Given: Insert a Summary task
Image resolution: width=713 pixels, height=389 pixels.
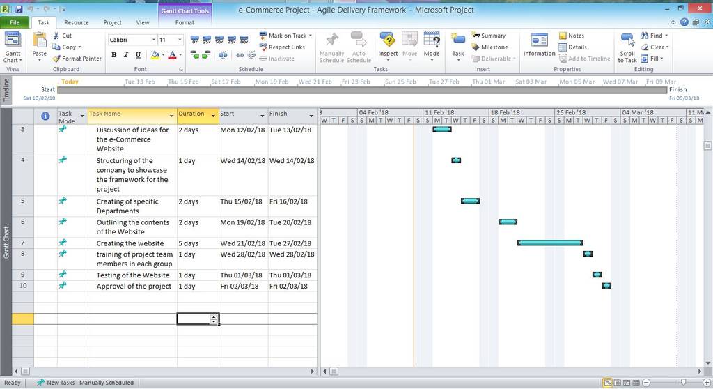Looking at the screenshot, I should 488,36.
